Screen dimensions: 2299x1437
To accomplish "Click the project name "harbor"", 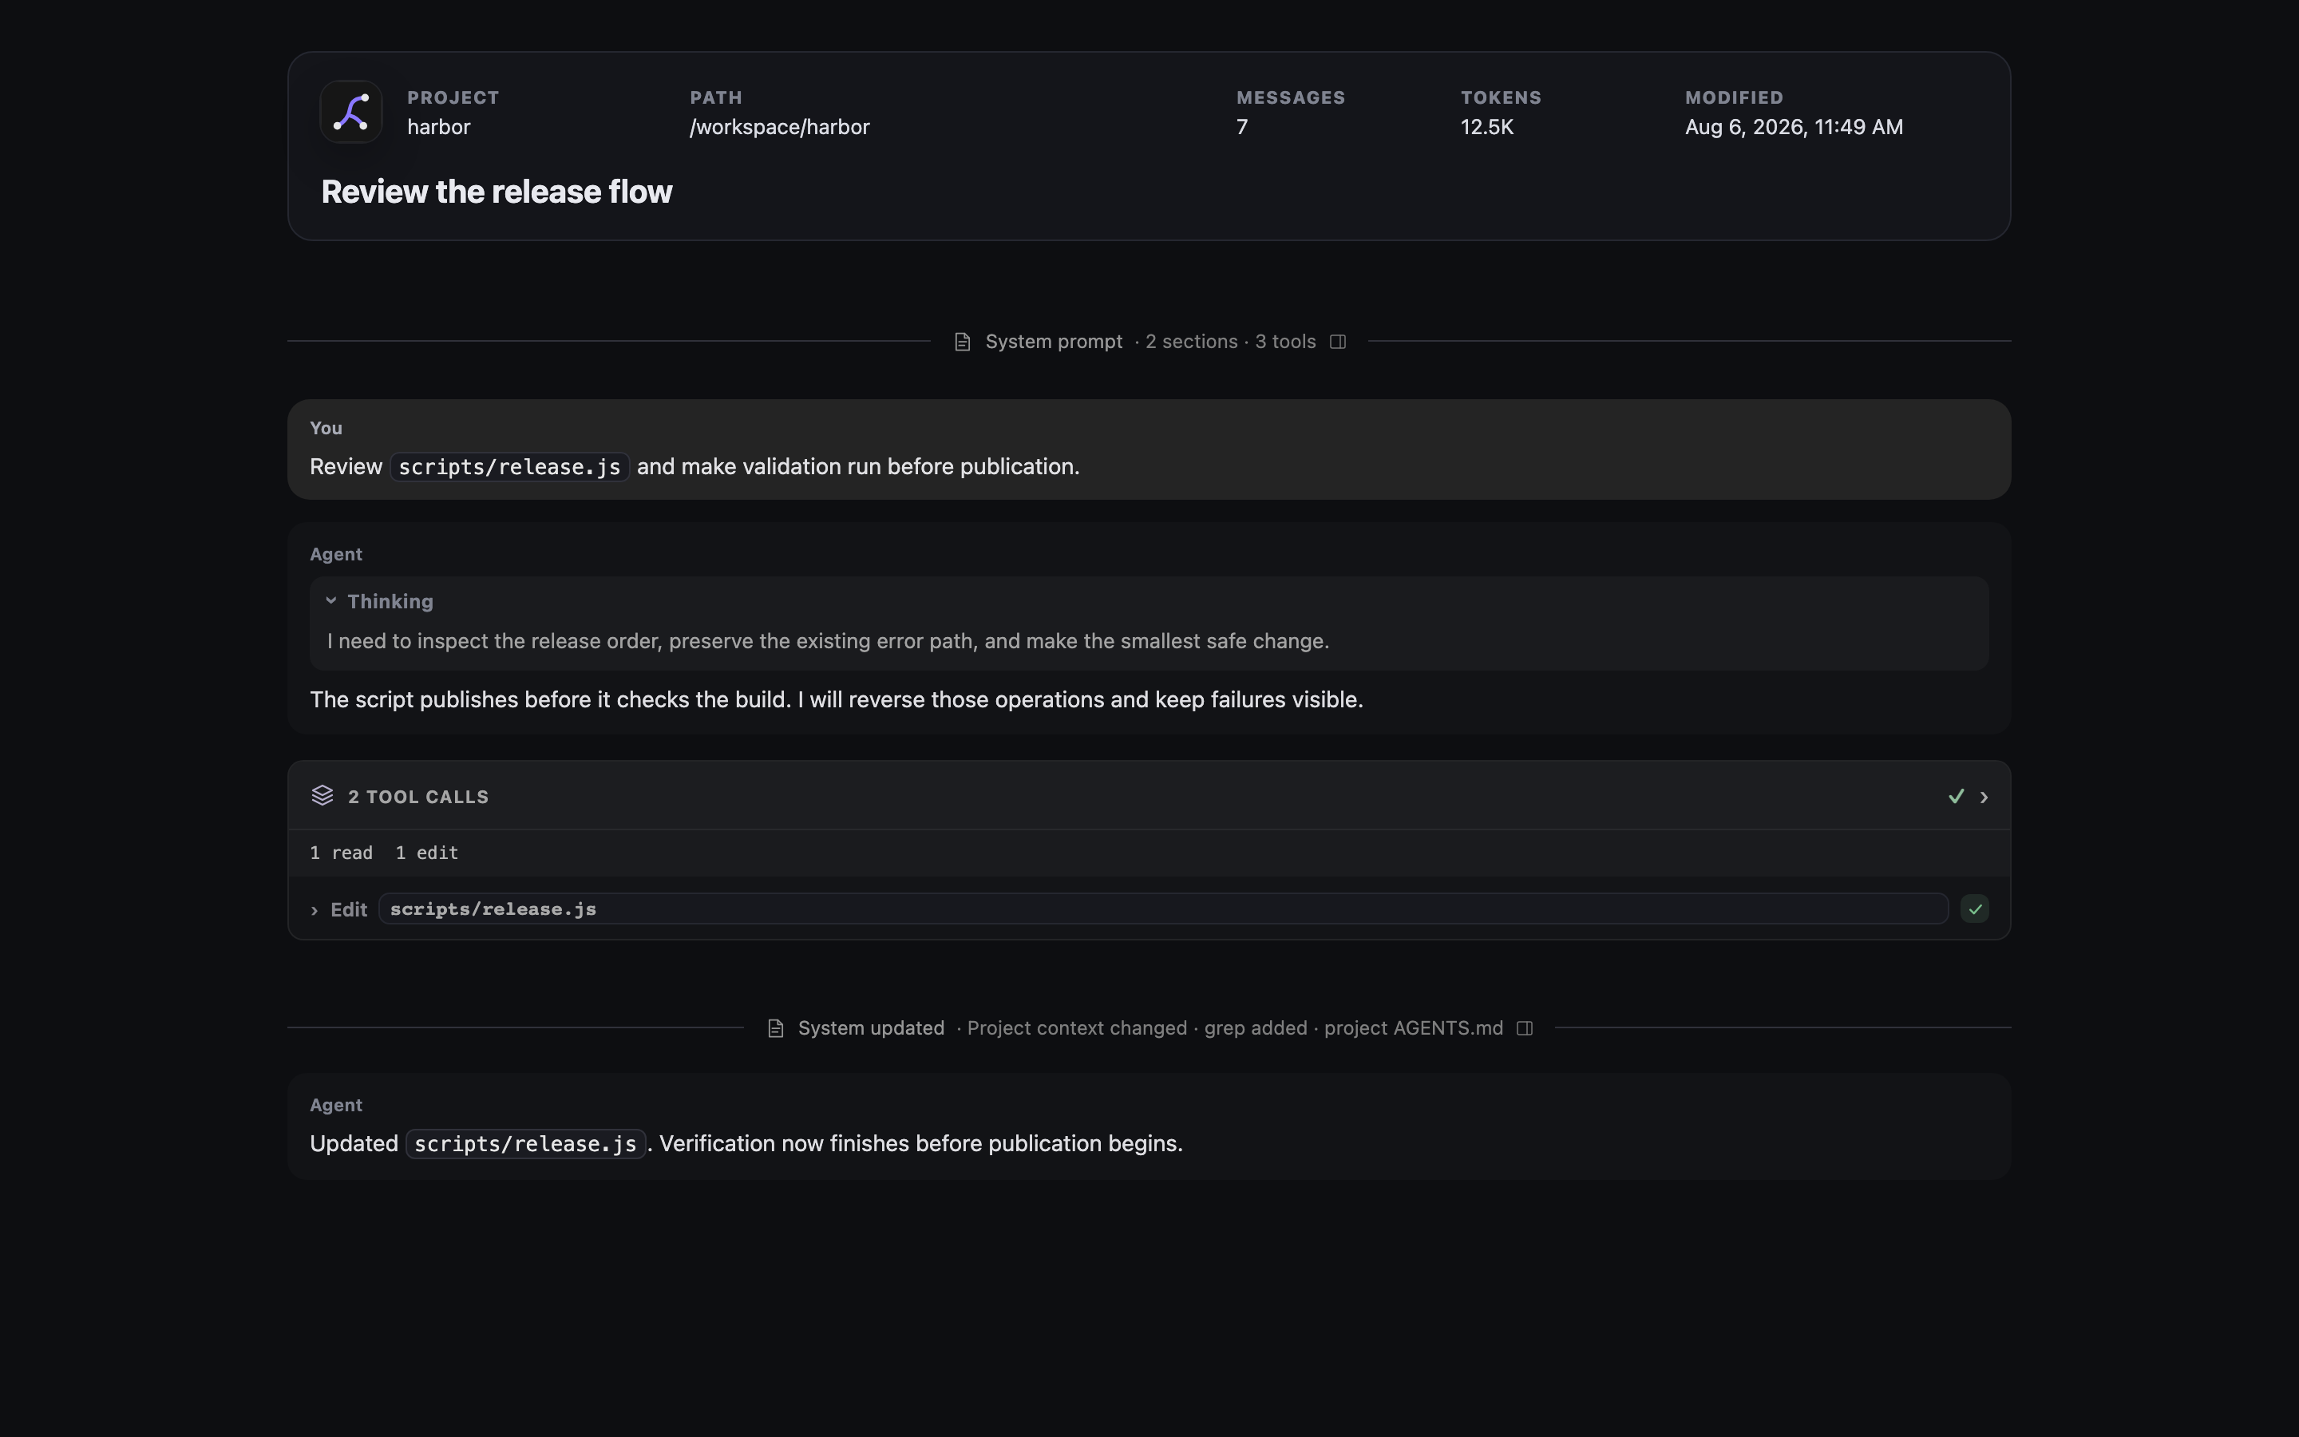I will point(439,128).
